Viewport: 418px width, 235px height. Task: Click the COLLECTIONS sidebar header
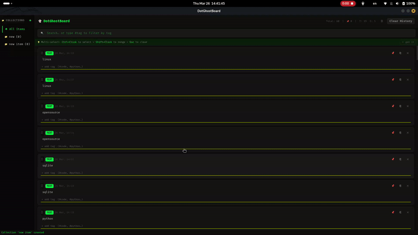15,20
